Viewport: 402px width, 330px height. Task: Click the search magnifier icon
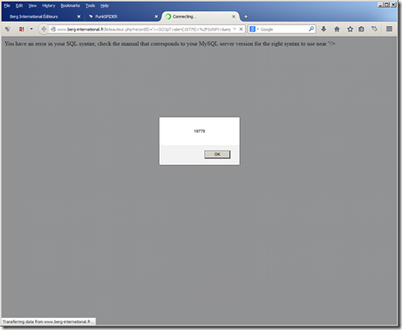[x=311, y=29]
